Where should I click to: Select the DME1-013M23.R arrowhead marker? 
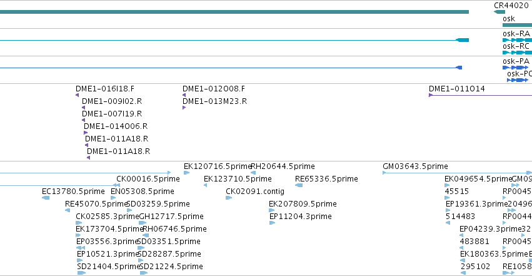[x=184, y=108]
